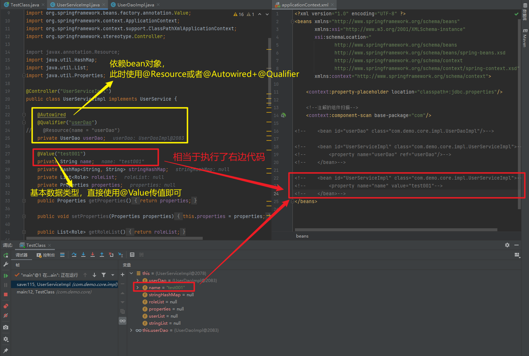Click the Spring gutter icon on line 14
Viewport: 529px width, 356px height.
284,115
